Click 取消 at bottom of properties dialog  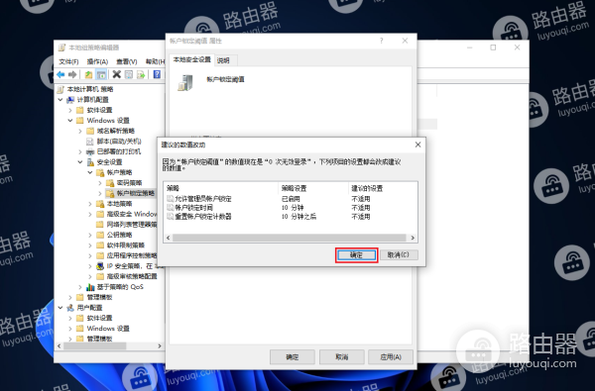[341, 357]
